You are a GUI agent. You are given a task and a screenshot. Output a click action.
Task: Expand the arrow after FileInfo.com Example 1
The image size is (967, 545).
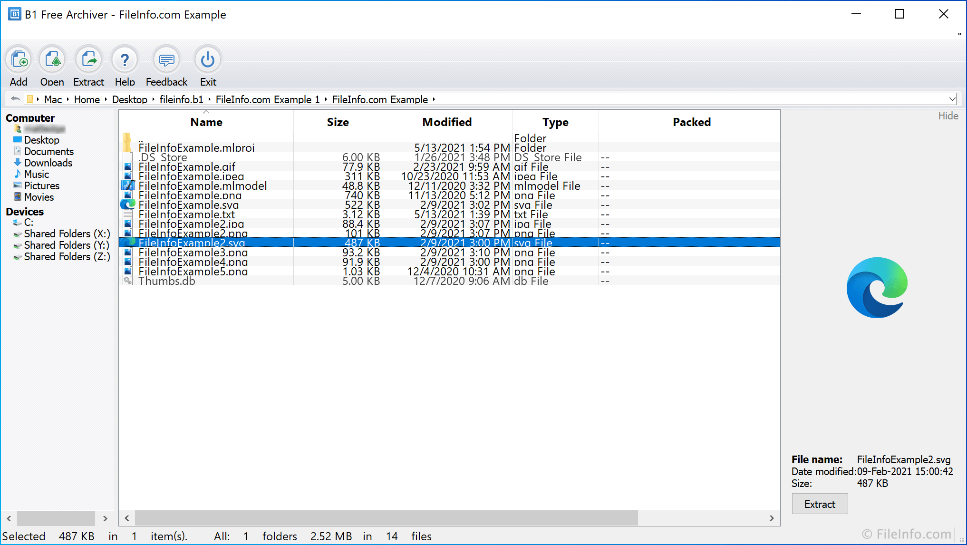326,99
